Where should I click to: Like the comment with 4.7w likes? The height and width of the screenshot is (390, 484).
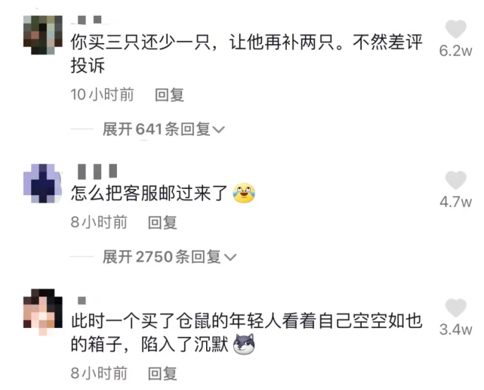pyautogui.click(x=455, y=180)
